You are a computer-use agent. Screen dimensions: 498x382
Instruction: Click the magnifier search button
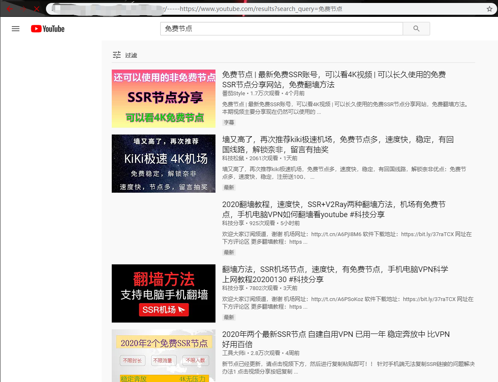click(416, 29)
